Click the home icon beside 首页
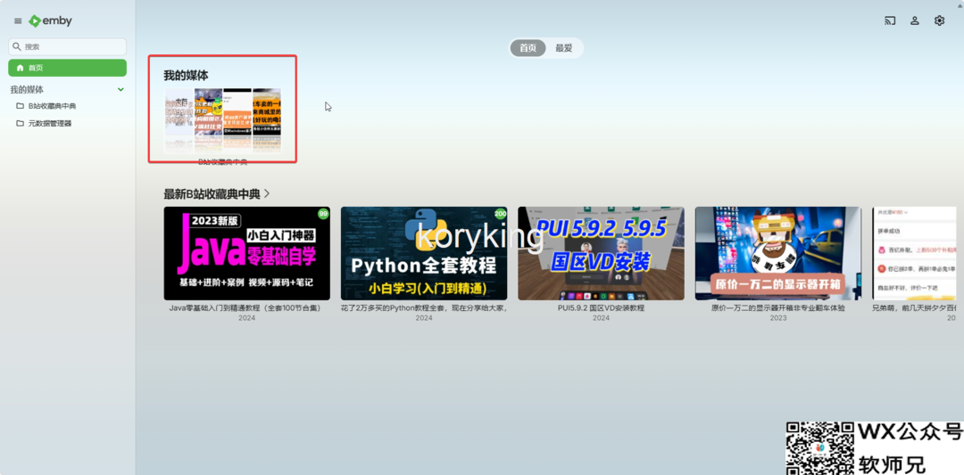 click(21, 68)
